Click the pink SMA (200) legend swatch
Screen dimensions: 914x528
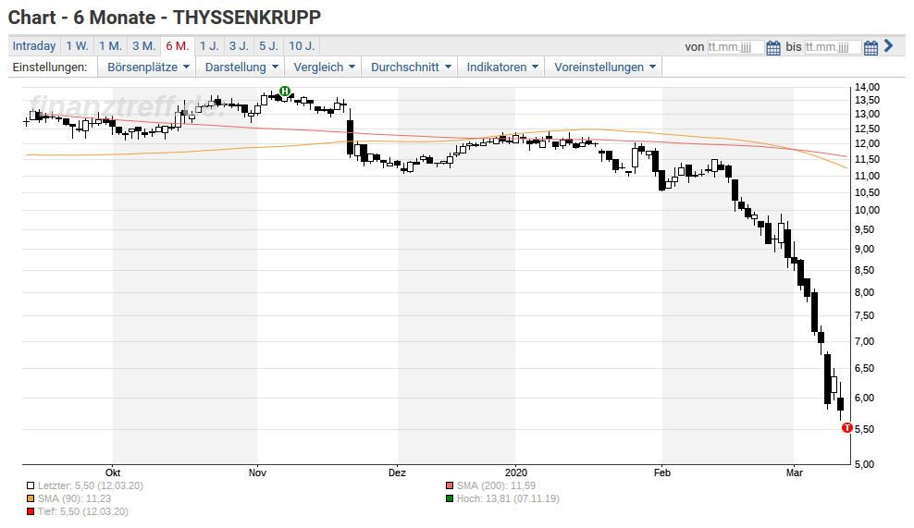[x=450, y=485]
